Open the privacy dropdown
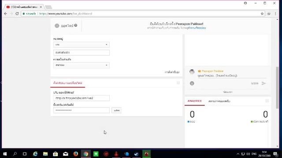The image size is (282, 158). (81, 65)
